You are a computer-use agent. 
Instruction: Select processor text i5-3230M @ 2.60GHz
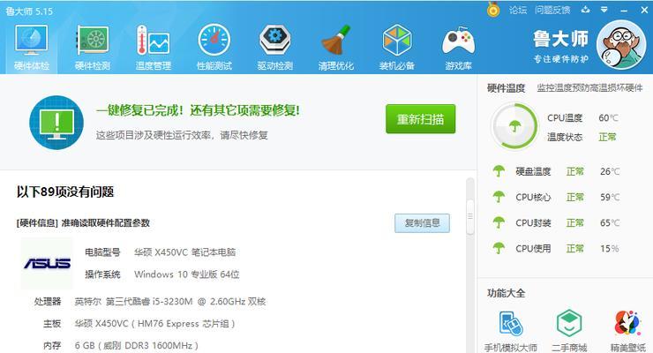pyautogui.click(x=170, y=302)
